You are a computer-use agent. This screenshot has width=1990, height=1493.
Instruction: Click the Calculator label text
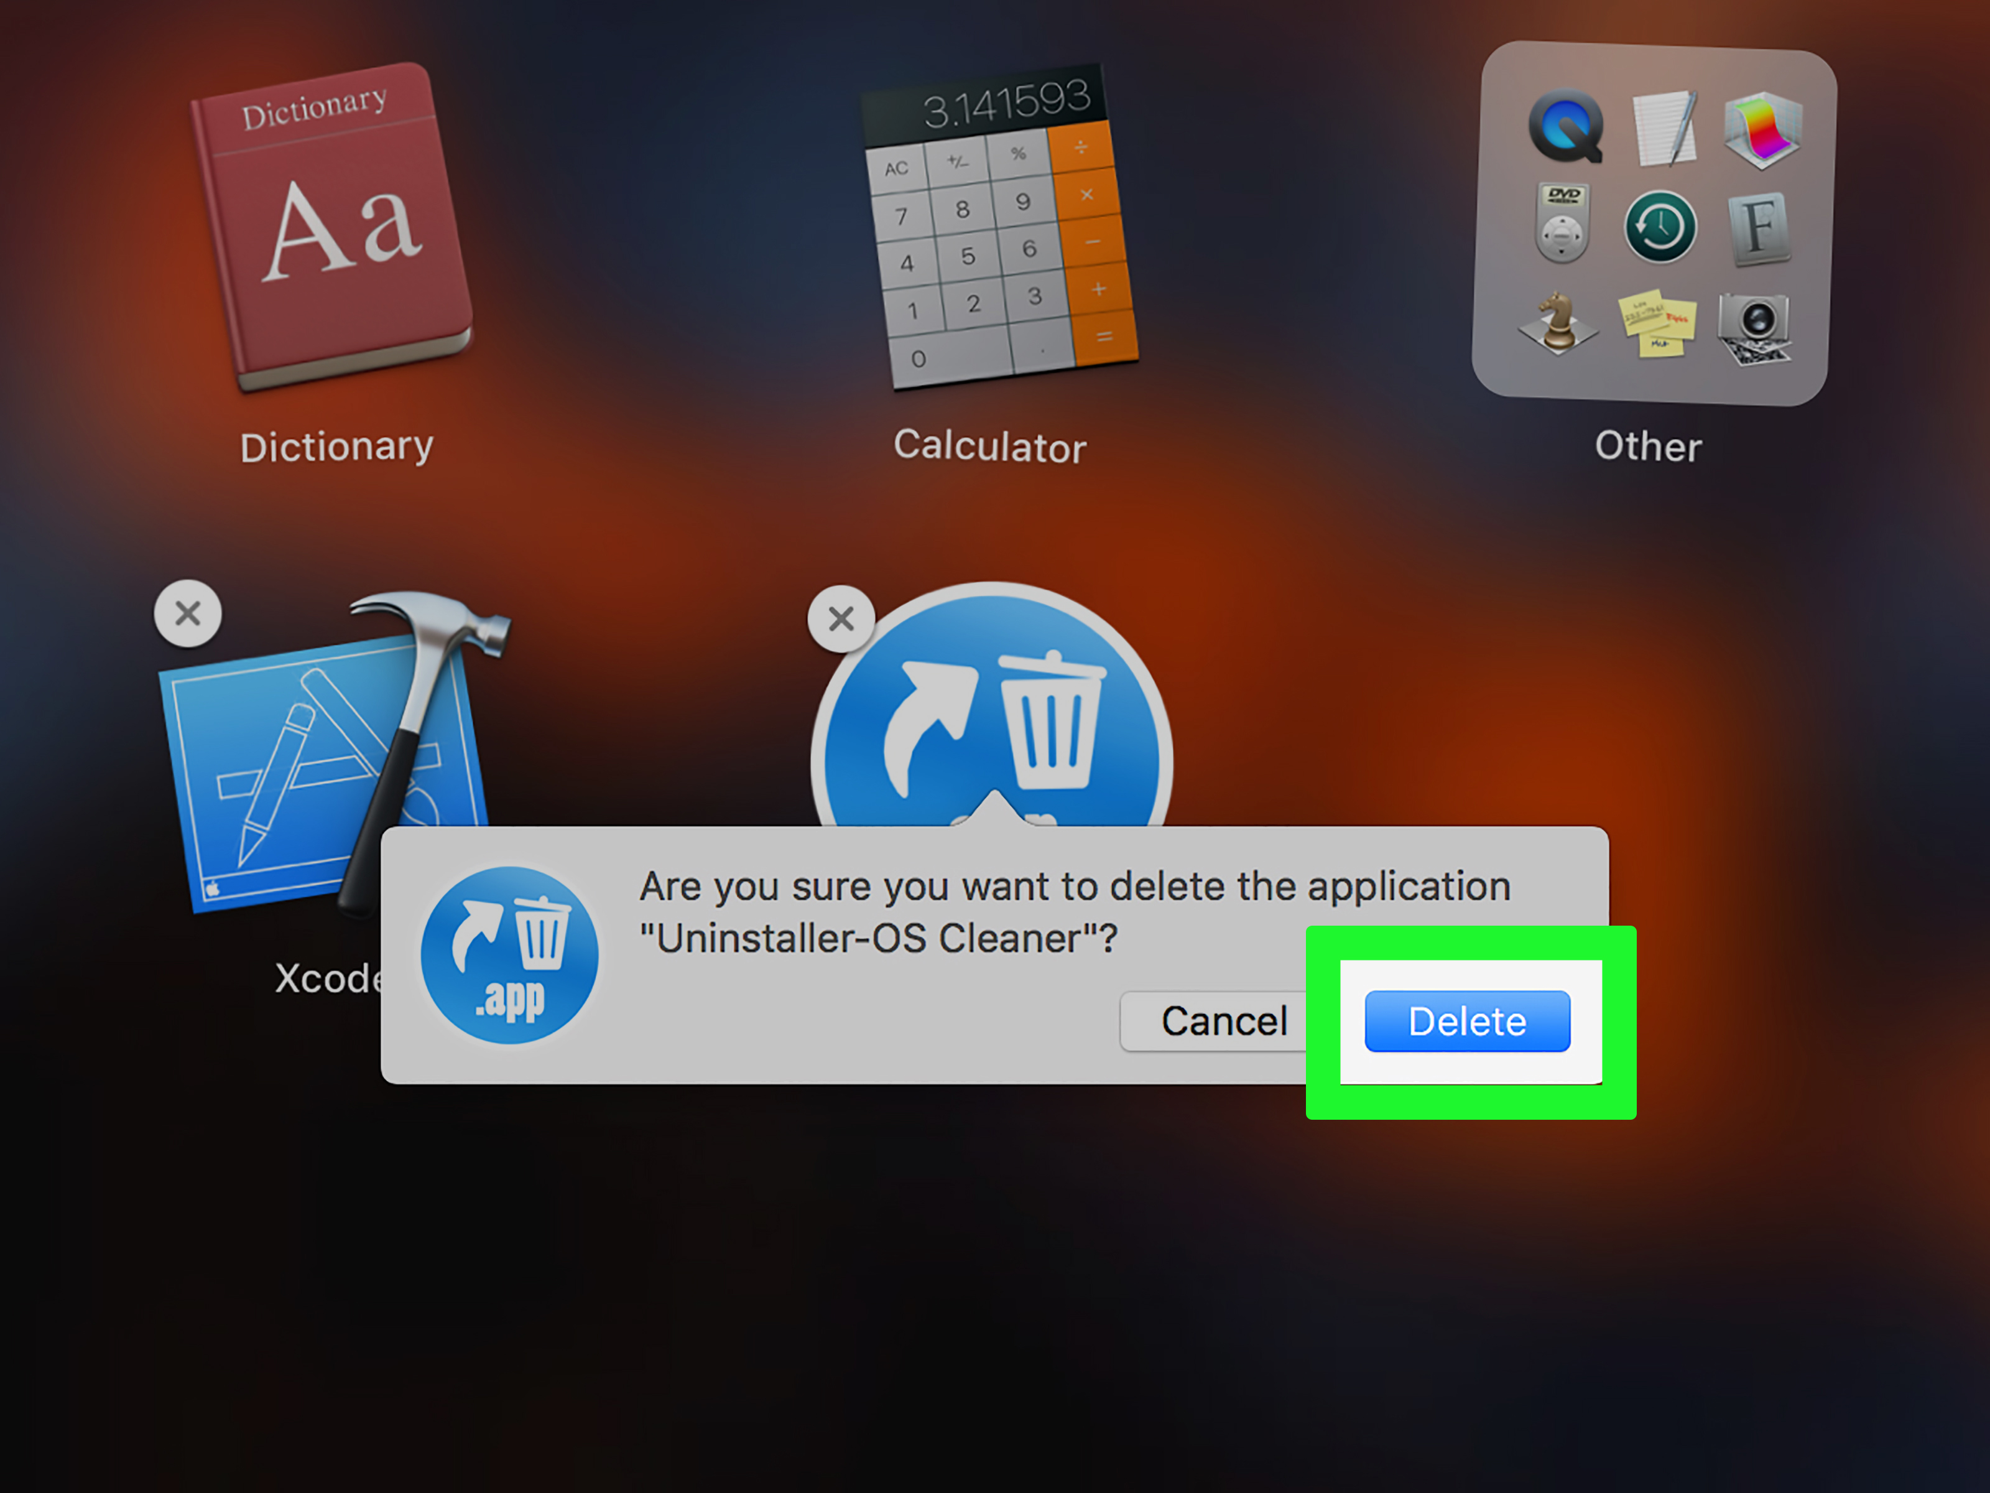coord(991,447)
